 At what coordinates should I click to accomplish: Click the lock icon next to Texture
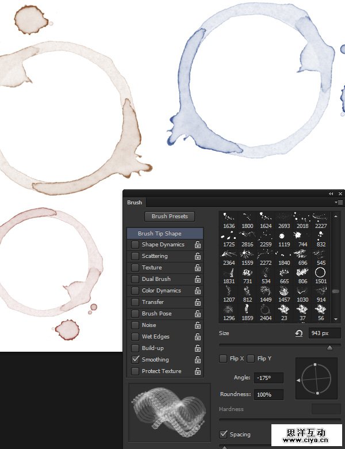pos(197,268)
